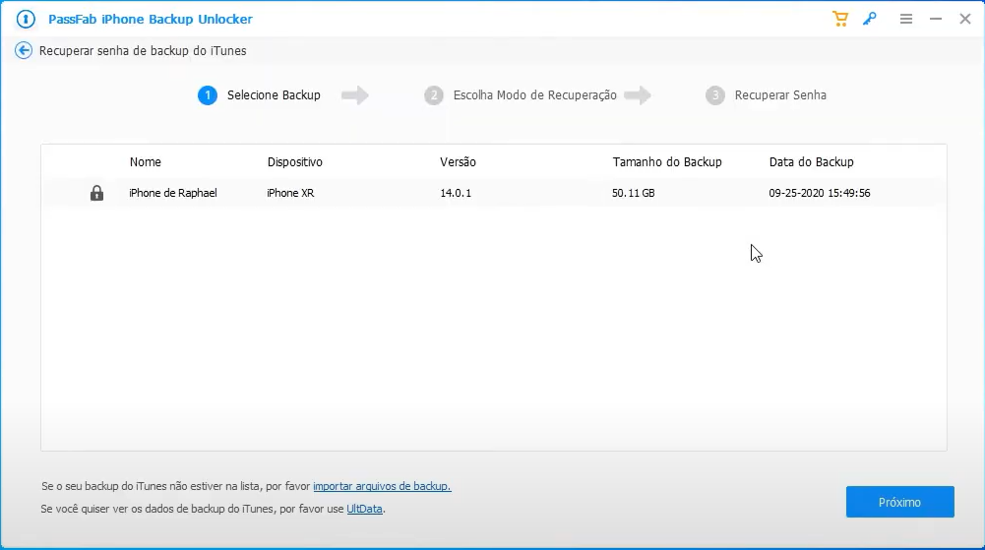Click the 14.0.1 version cell

(x=456, y=193)
